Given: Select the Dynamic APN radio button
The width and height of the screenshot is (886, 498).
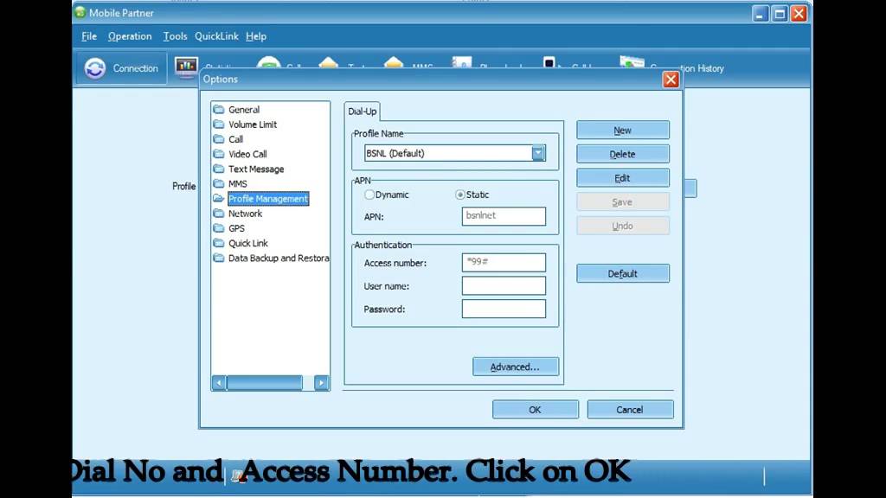Looking at the screenshot, I should pyautogui.click(x=369, y=195).
